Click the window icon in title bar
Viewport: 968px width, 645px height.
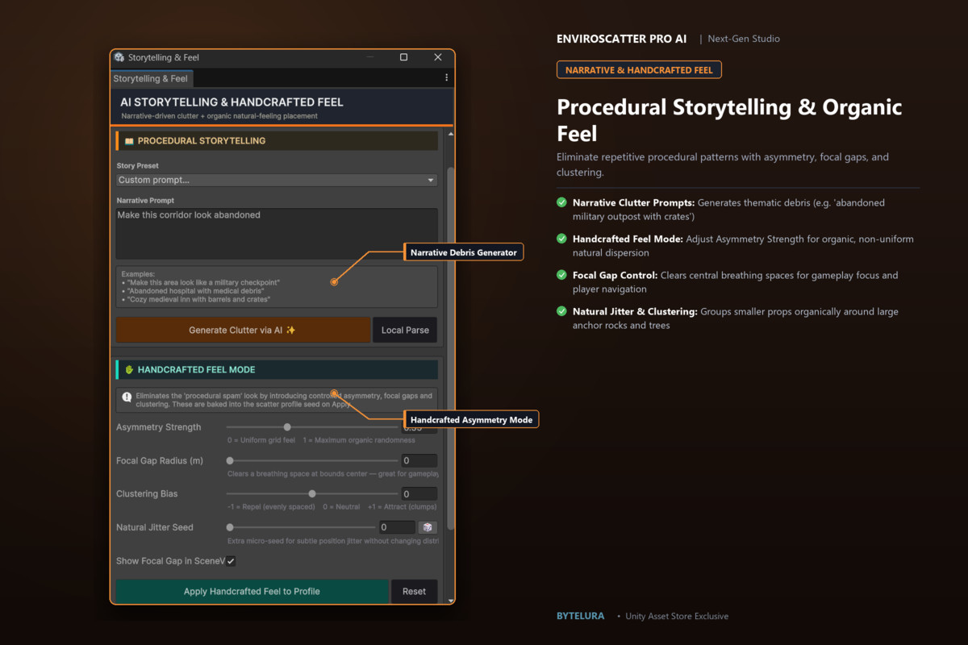click(119, 57)
